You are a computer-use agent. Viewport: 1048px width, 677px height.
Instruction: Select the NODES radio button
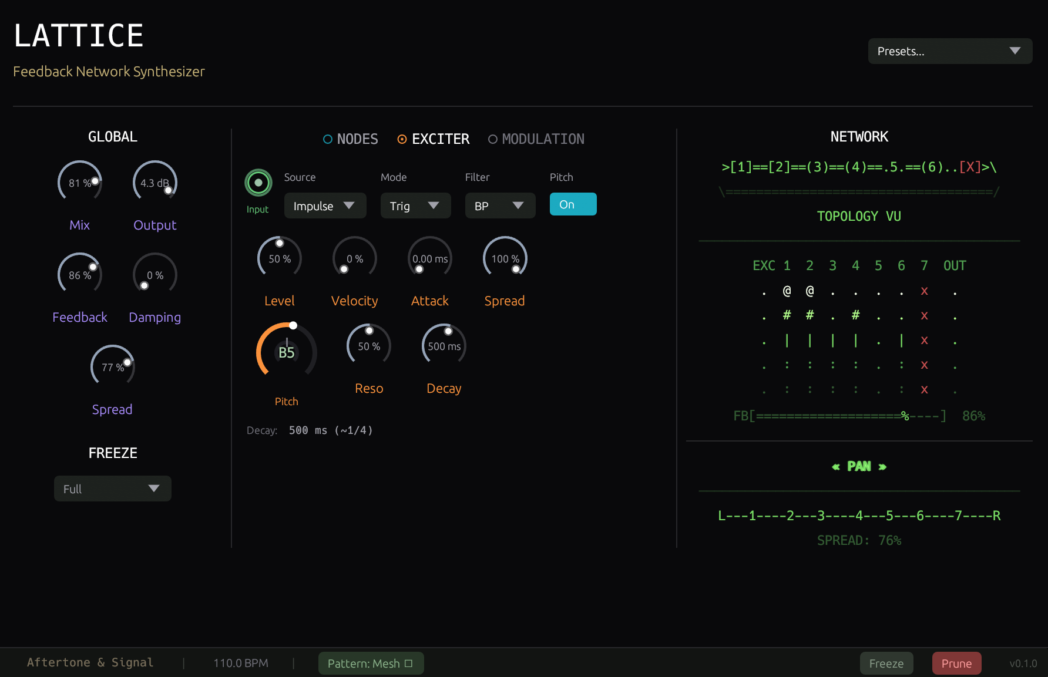tap(350, 139)
